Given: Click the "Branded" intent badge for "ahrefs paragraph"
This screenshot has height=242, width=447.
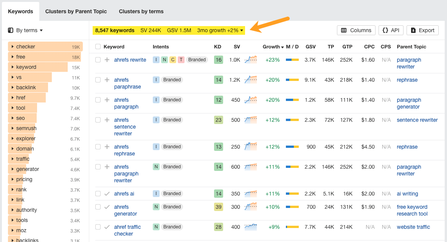Looking at the screenshot, I should coord(172,99).
